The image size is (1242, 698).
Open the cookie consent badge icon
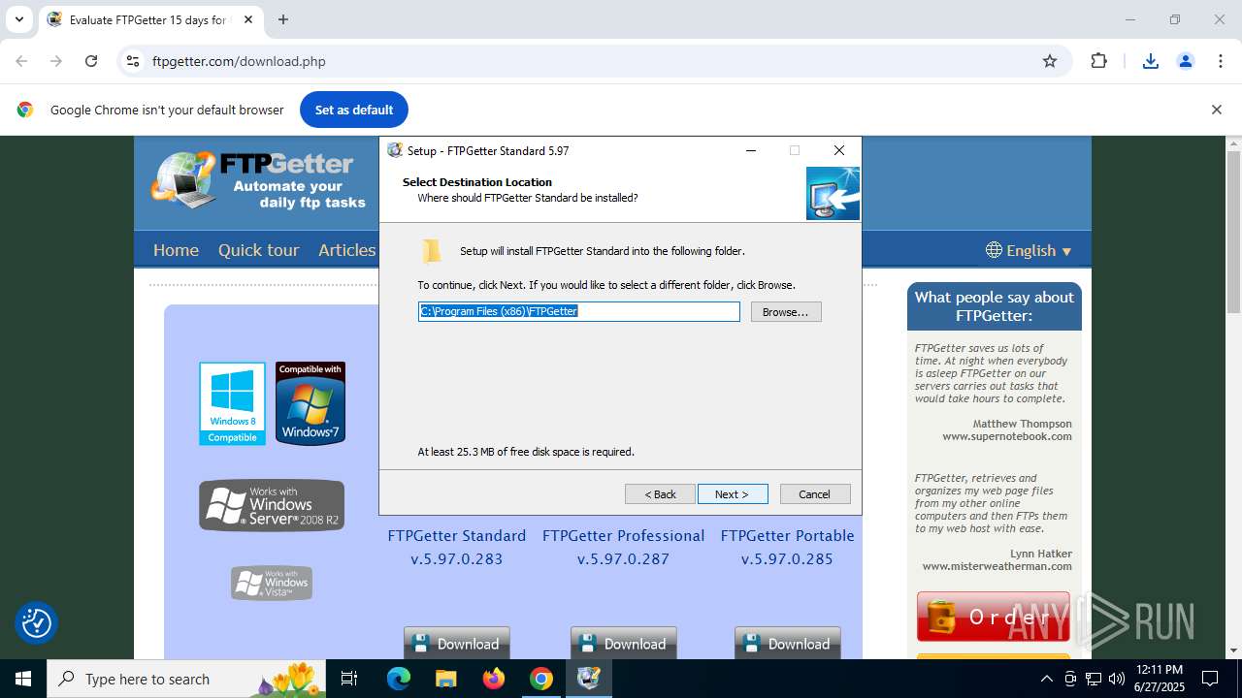click(37, 622)
